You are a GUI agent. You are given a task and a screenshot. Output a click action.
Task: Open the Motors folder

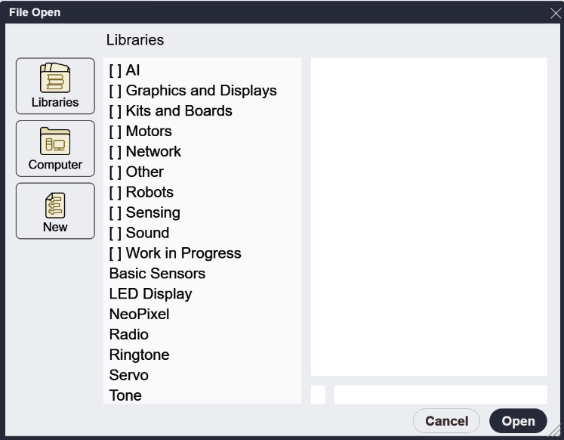tap(140, 132)
